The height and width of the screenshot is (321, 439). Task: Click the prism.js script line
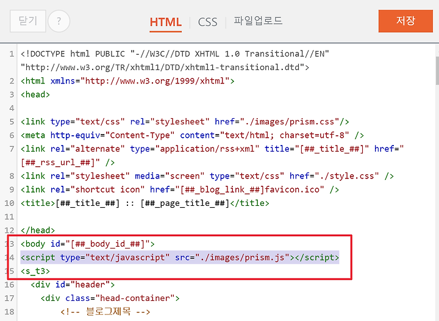click(180, 258)
